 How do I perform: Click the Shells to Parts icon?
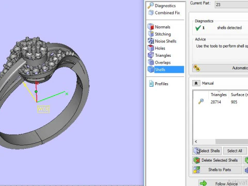point(196,169)
